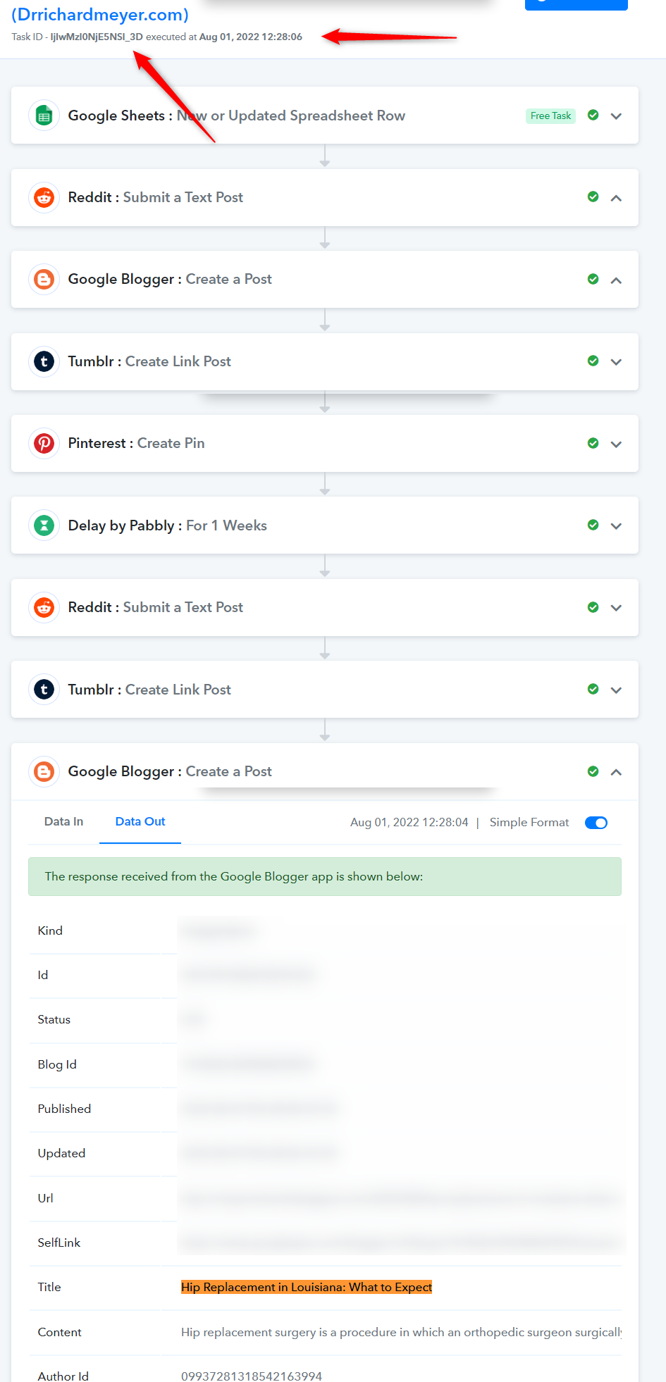This screenshot has height=1382, width=666.
Task: Collapse the first Reddit step chevron
Action: pos(616,198)
